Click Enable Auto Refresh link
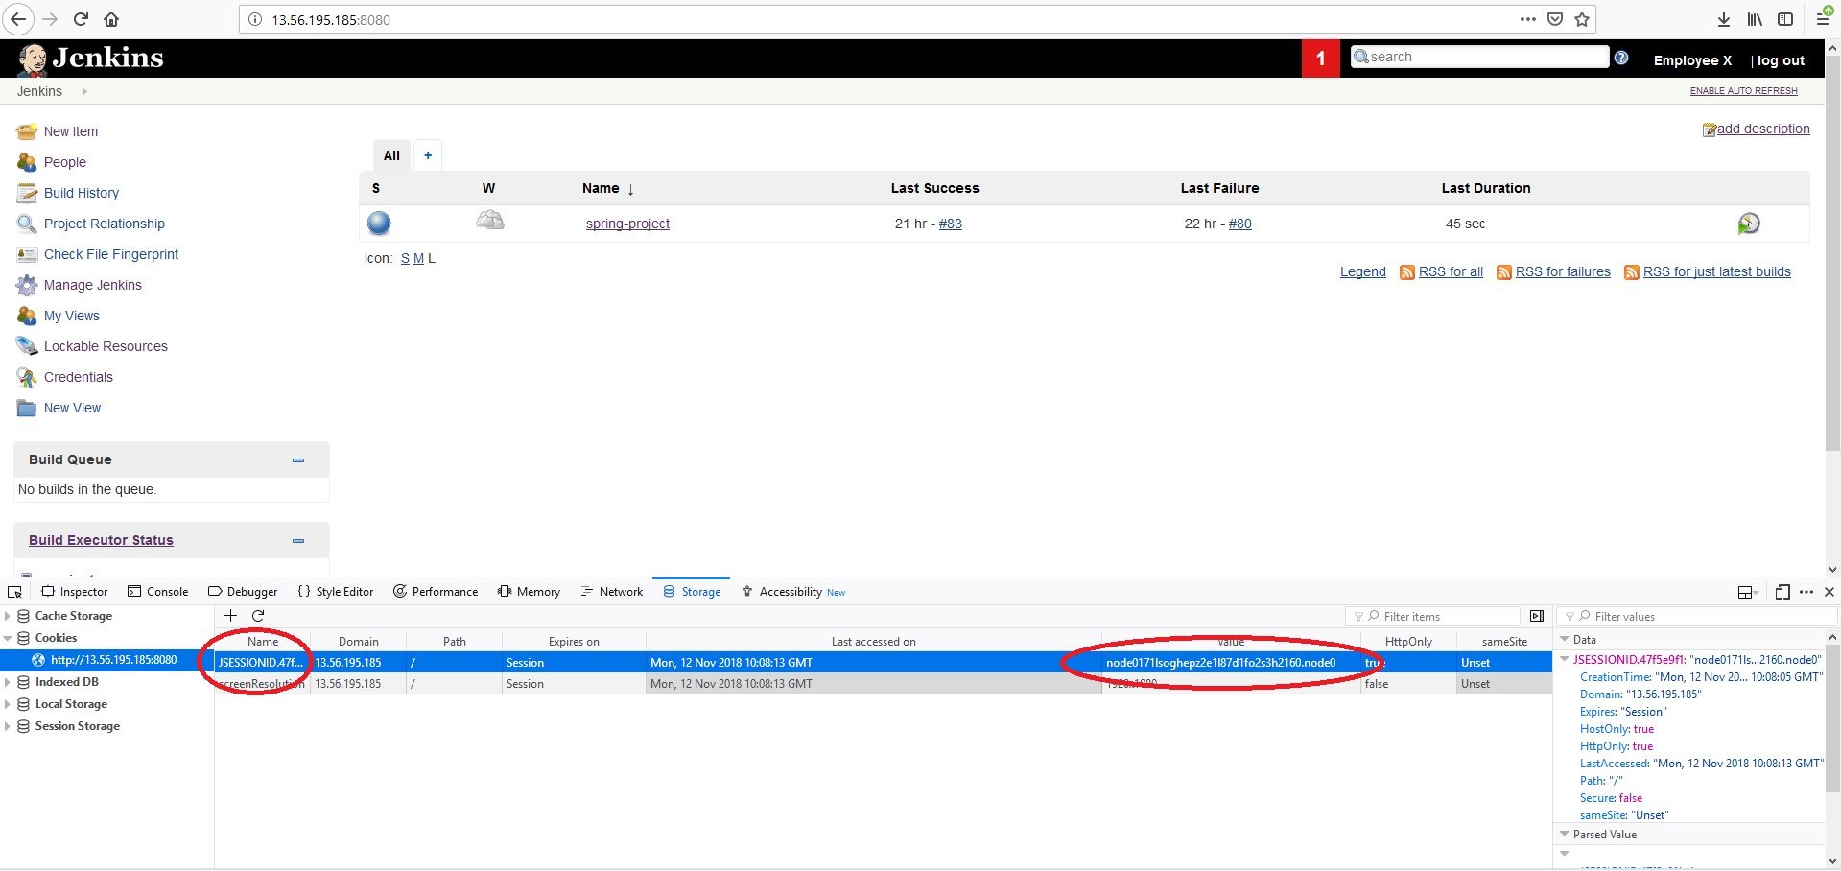This screenshot has width=1841, height=871. pos(1743,91)
